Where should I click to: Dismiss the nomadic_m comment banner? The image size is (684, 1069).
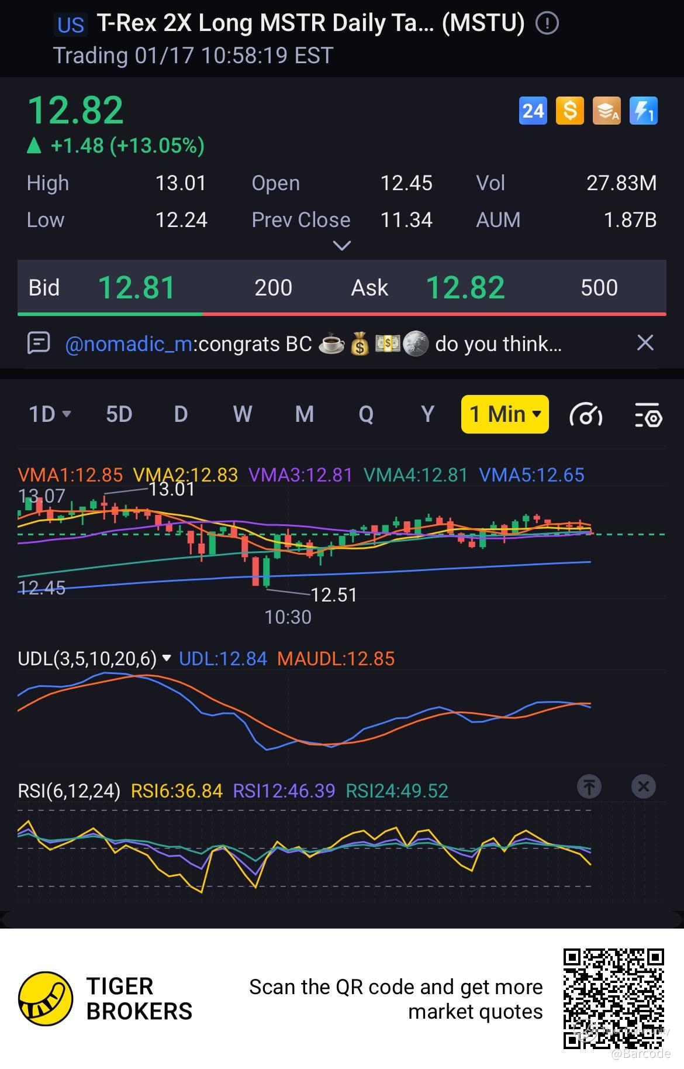coord(645,343)
